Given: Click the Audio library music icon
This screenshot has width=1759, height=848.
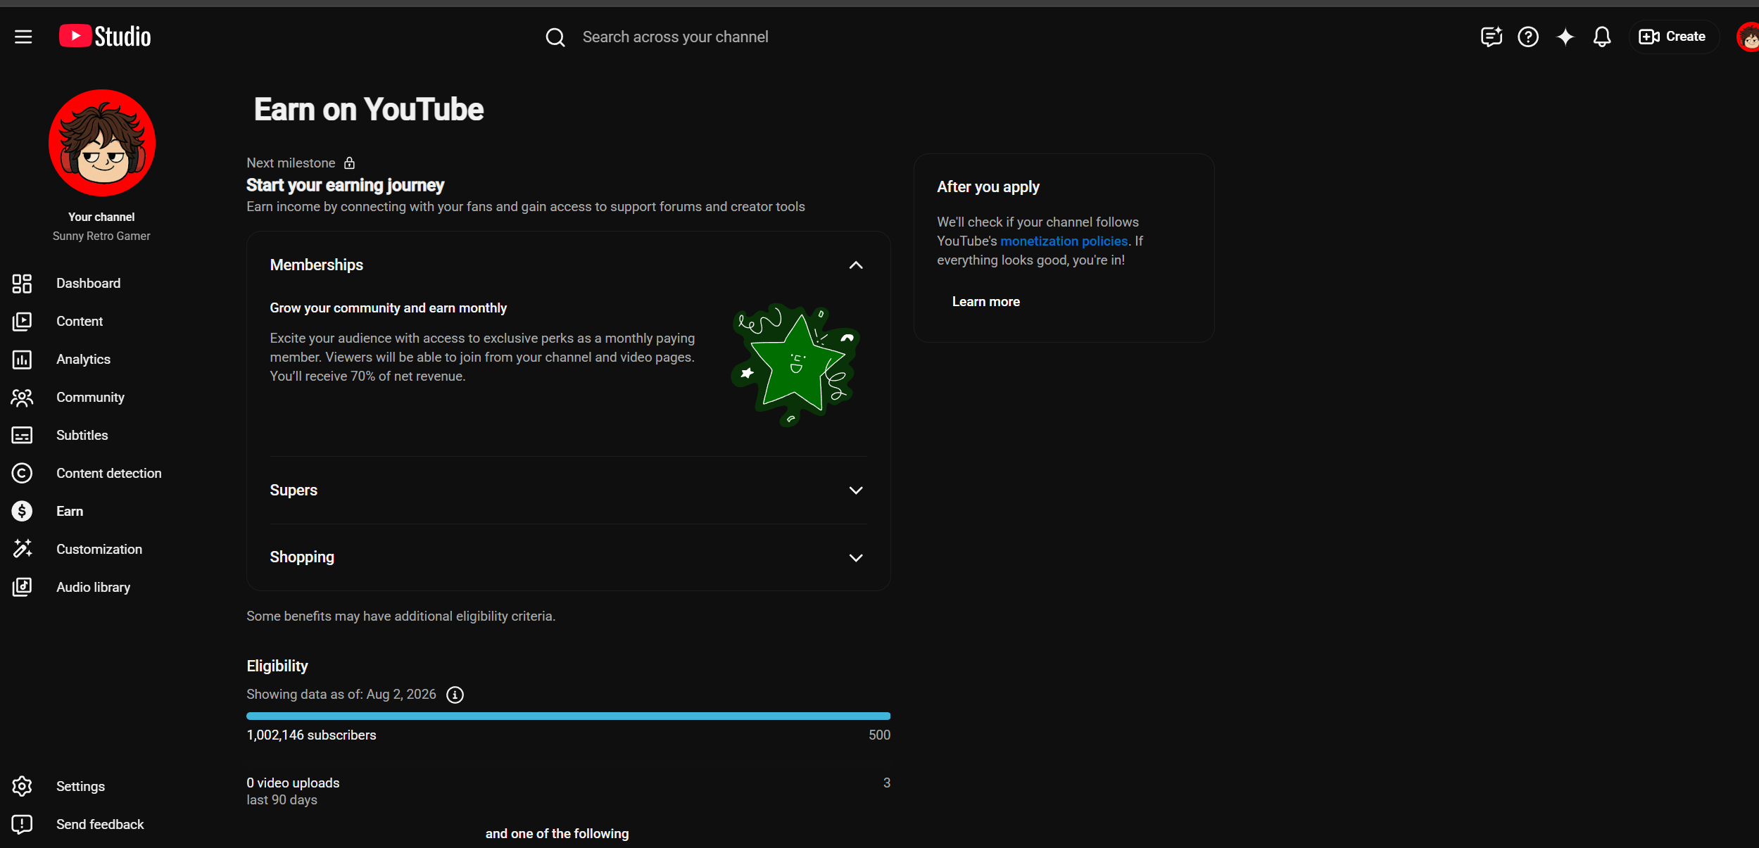Looking at the screenshot, I should click(22, 588).
